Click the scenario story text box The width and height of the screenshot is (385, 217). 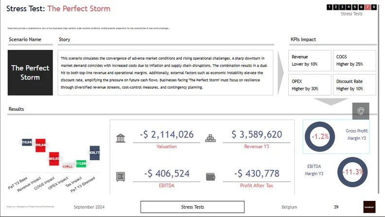click(x=165, y=72)
